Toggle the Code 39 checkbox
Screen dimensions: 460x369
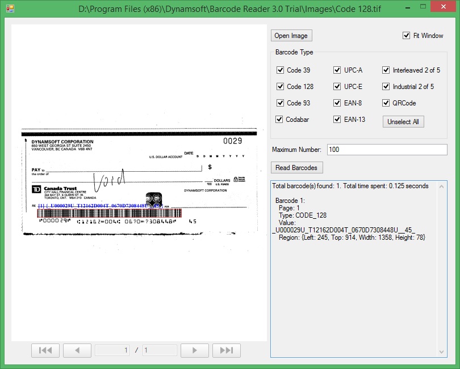[x=280, y=70]
